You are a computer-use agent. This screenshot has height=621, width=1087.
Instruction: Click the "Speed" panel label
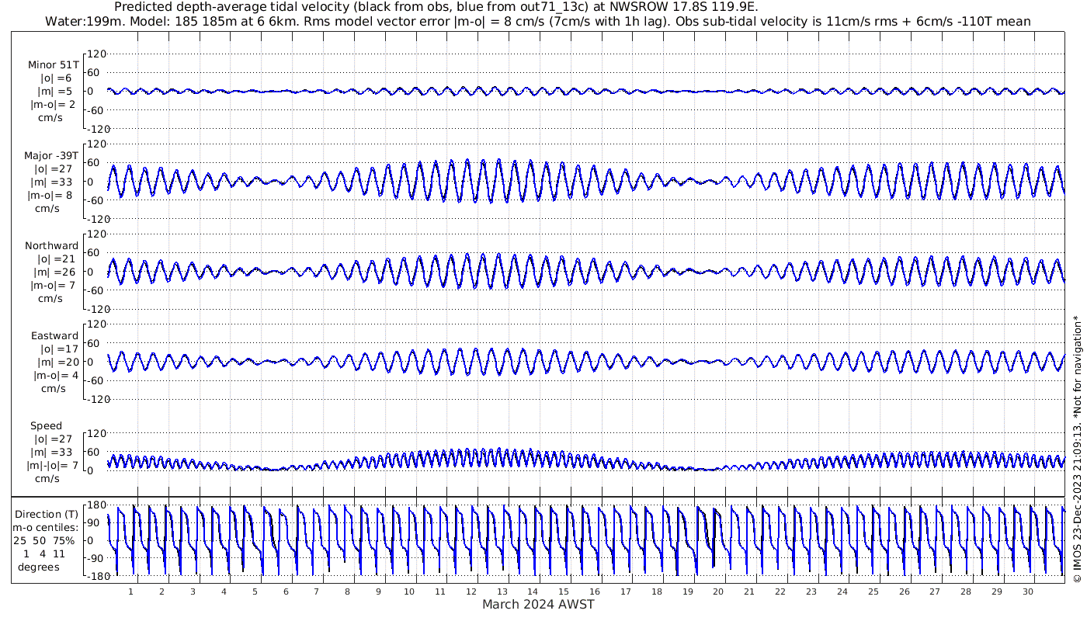pyautogui.click(x=47, y=425)
